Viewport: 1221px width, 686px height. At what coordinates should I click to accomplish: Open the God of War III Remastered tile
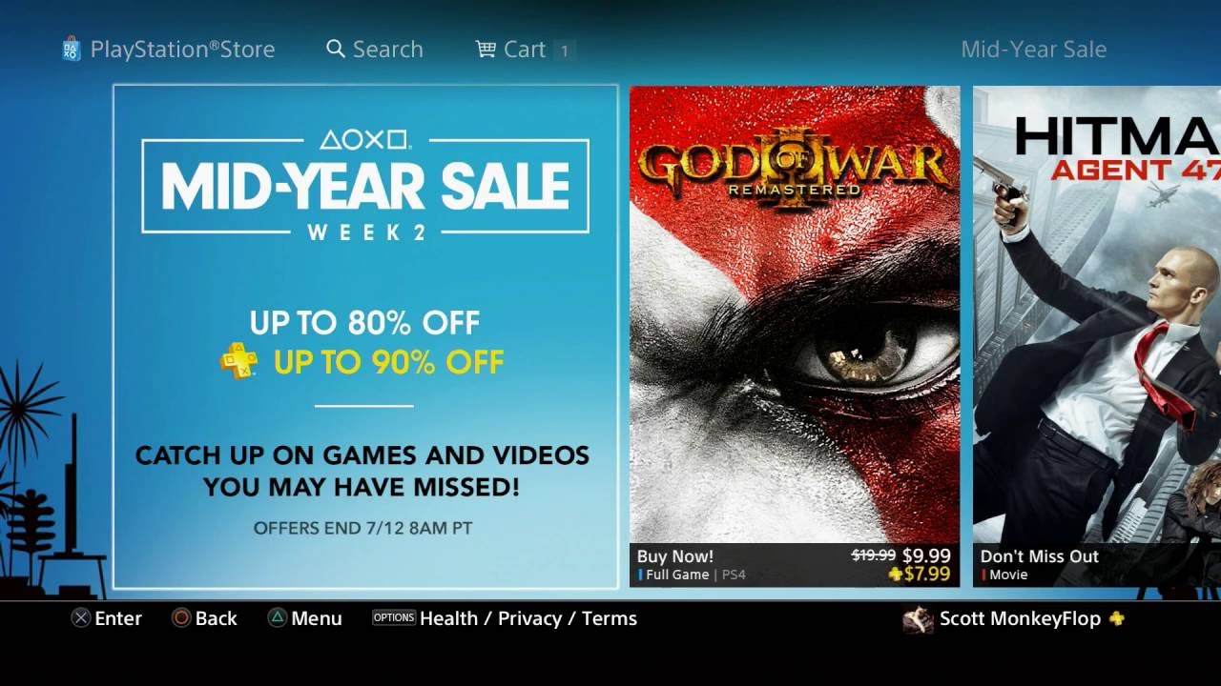(795, 336)
